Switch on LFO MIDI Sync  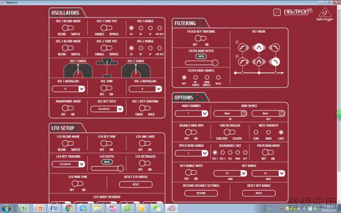(77, 183)
